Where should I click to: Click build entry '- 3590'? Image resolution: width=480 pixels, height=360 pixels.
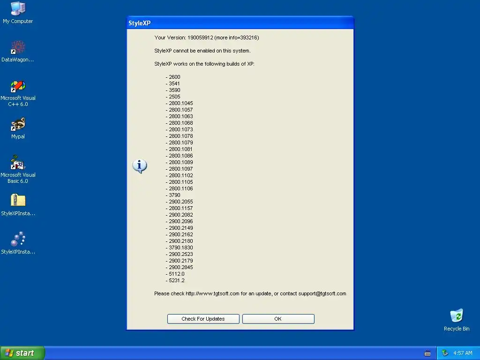point(173,90)
